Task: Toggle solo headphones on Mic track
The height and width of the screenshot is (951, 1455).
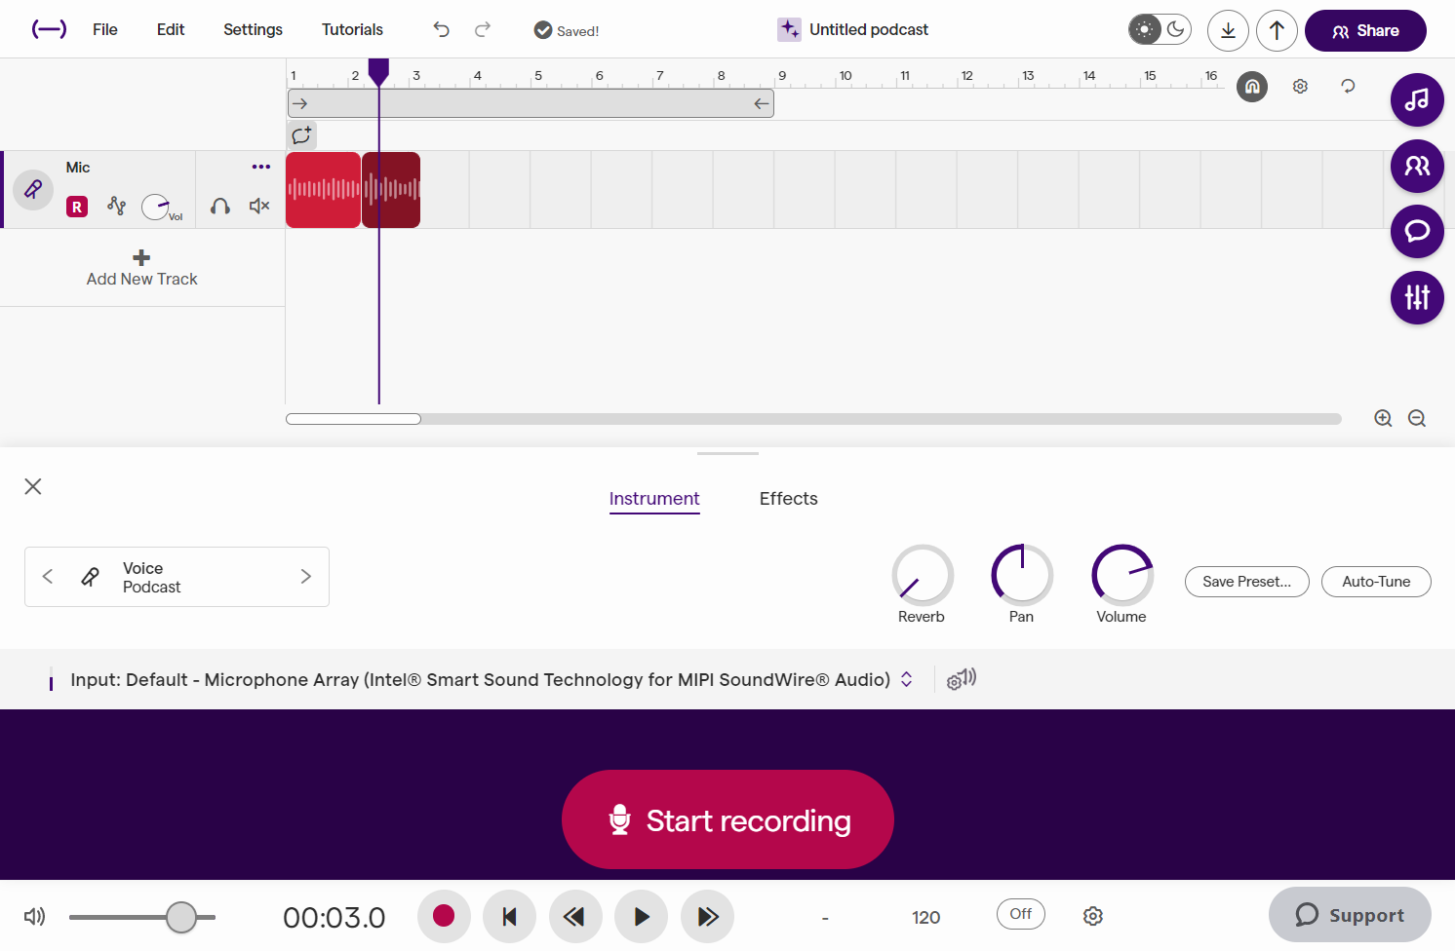Action: [x=220, y=206]
